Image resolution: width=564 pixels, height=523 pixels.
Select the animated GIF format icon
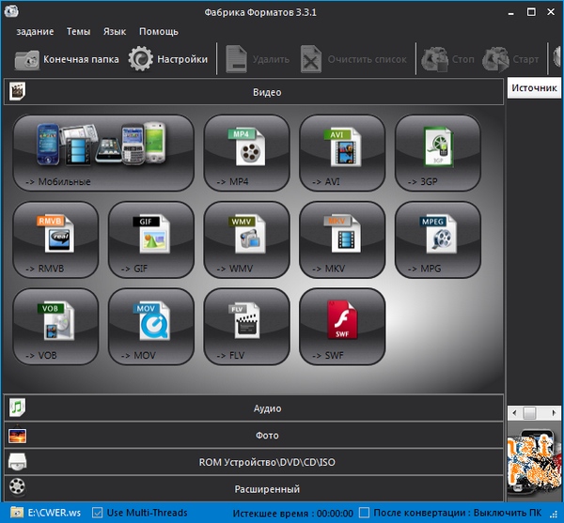tap(151, 239)
